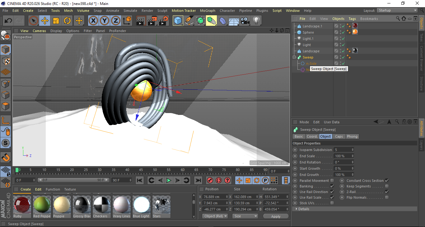Expand the Details section

click(355, 209)
